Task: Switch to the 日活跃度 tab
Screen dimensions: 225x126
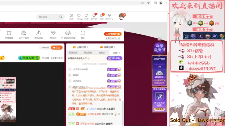Action: [73, 53]
